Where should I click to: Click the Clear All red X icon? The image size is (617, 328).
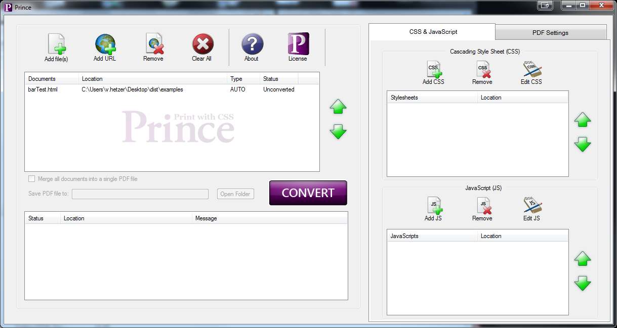(202, 44)
